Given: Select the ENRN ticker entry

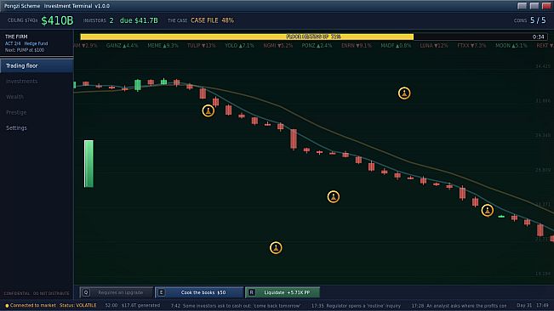Looking at the screenshot, I should [356, 46].
